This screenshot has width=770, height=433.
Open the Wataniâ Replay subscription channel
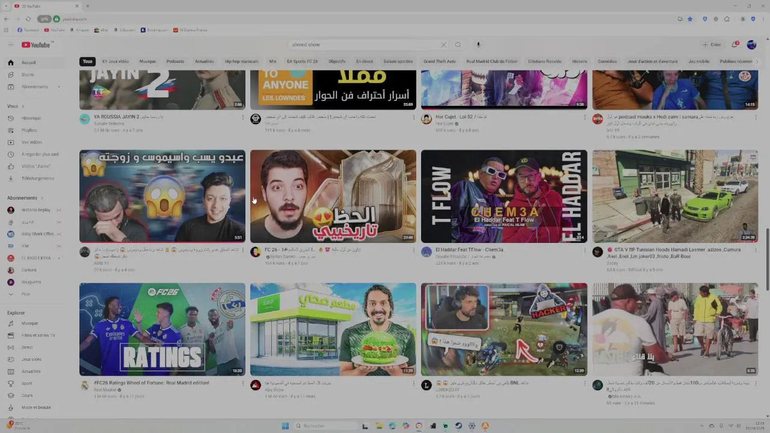pos(34,210)
